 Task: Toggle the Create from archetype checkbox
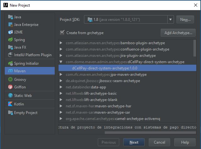[x=62, y=33]
